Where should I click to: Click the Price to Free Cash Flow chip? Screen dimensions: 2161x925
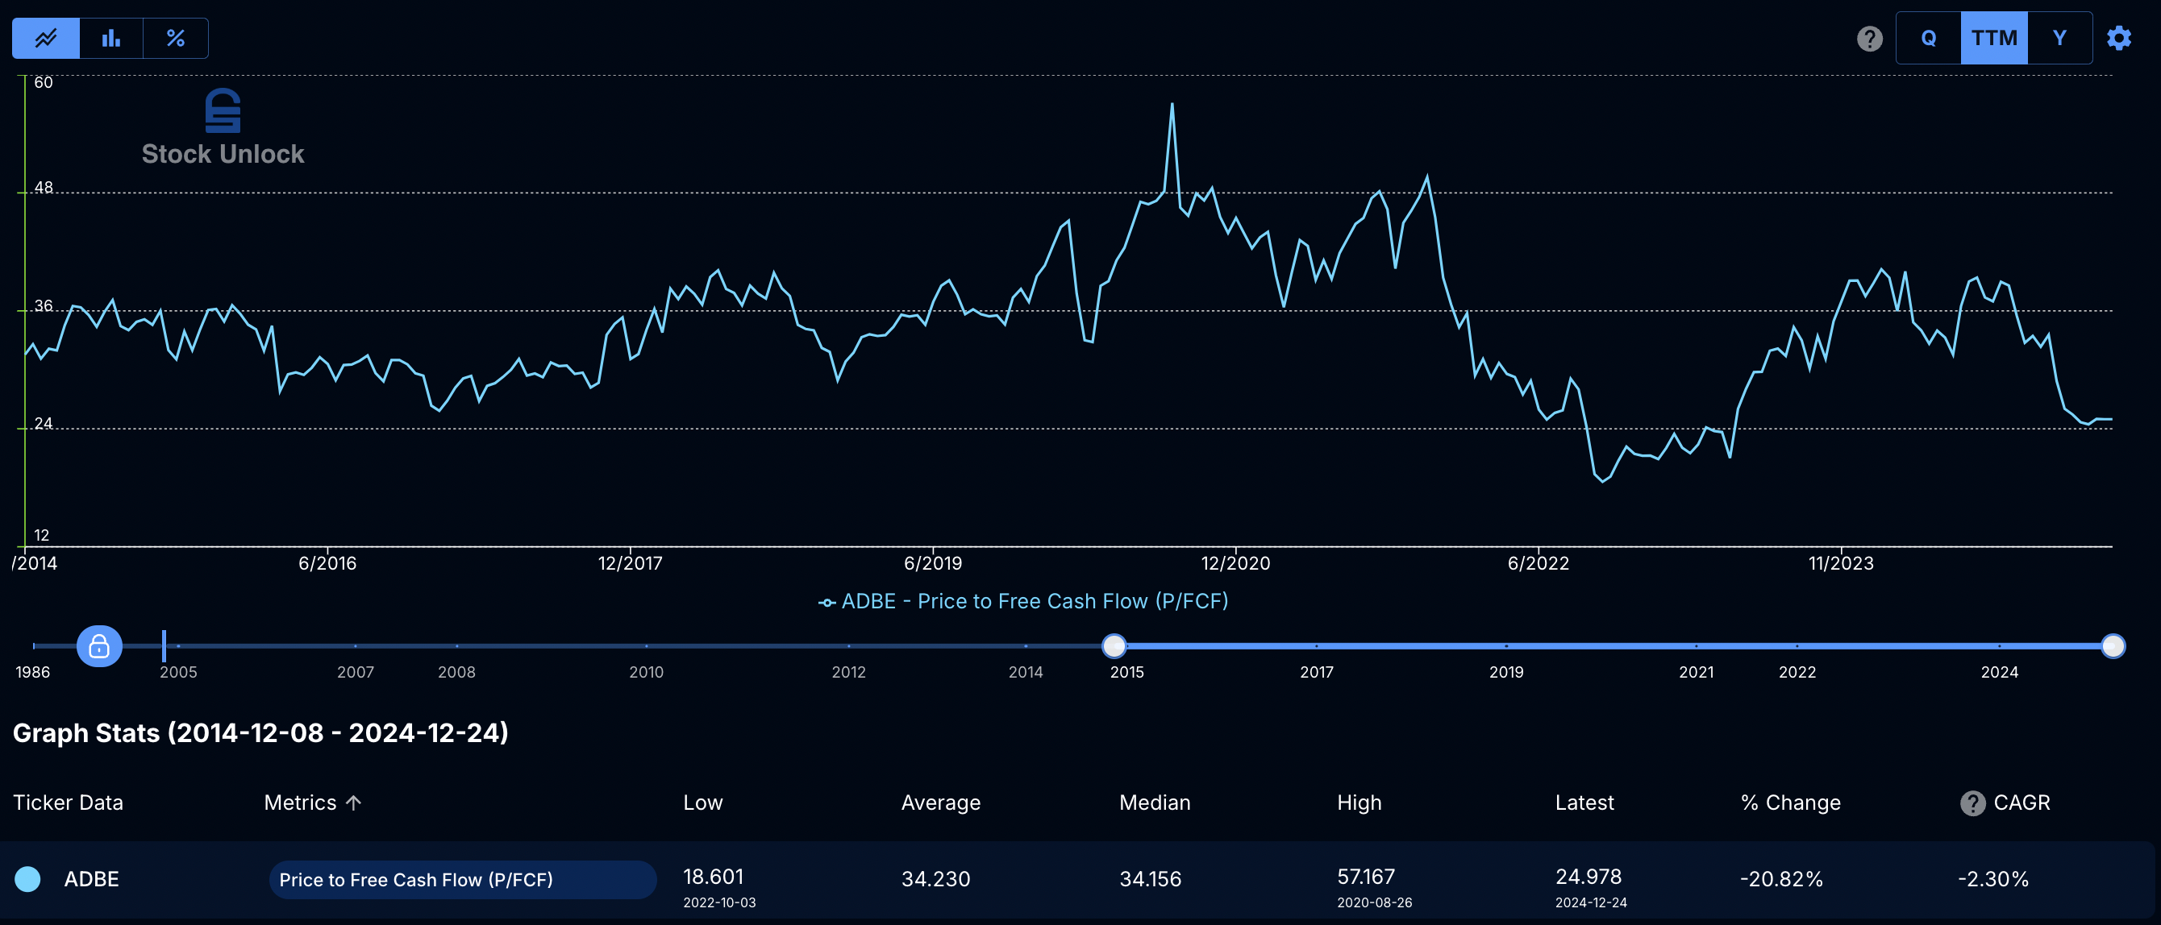tap(462, 879)
